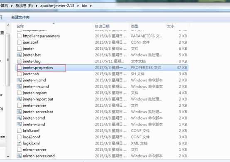Sort files by the 大小 column header
230x162 pixels.
[x=171, y=27]
